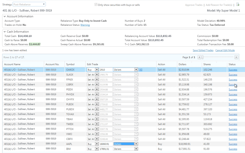Open the Sell All dropdown for PEIDX
Viewport: 245px width, 153px height.
coord(97,89)
